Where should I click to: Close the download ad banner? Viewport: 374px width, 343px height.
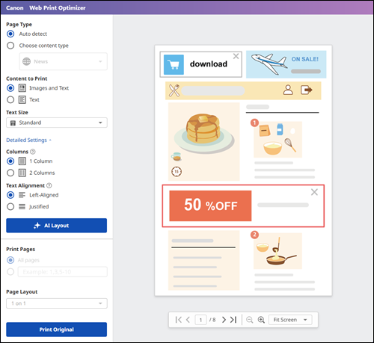(x=236, y=56)
